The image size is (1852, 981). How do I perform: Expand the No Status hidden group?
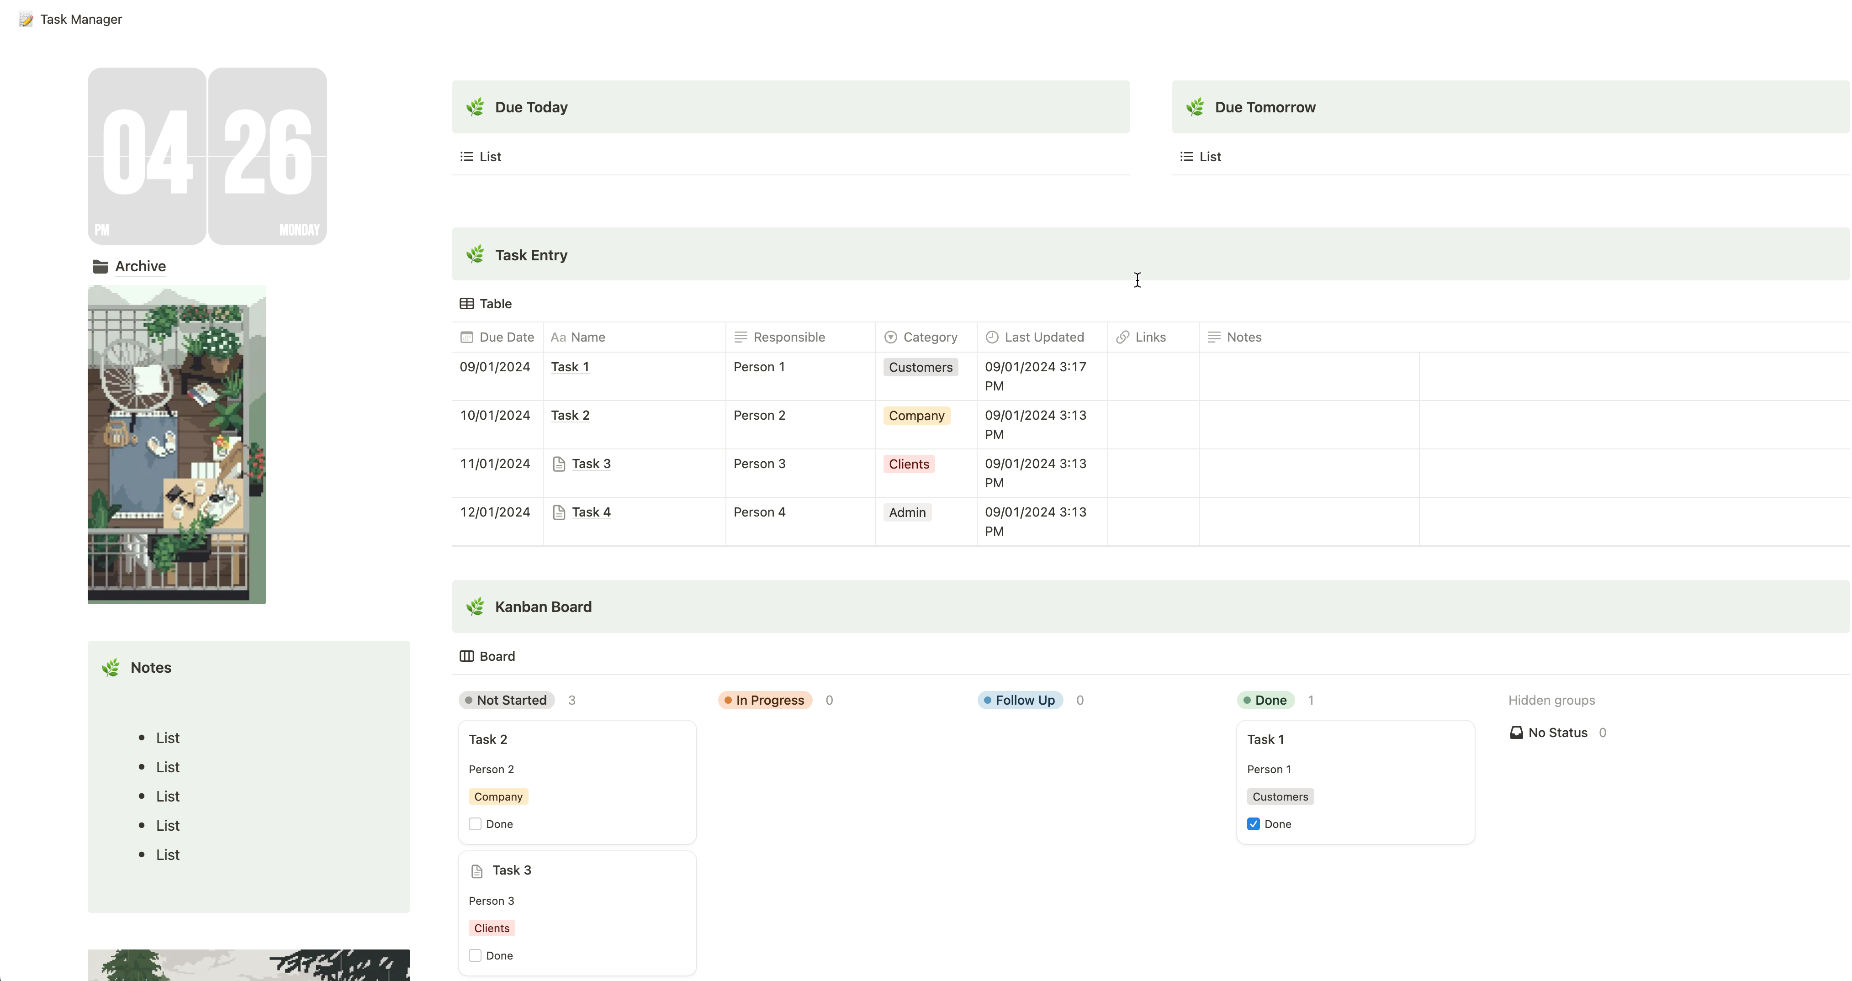pos(1557,733)
